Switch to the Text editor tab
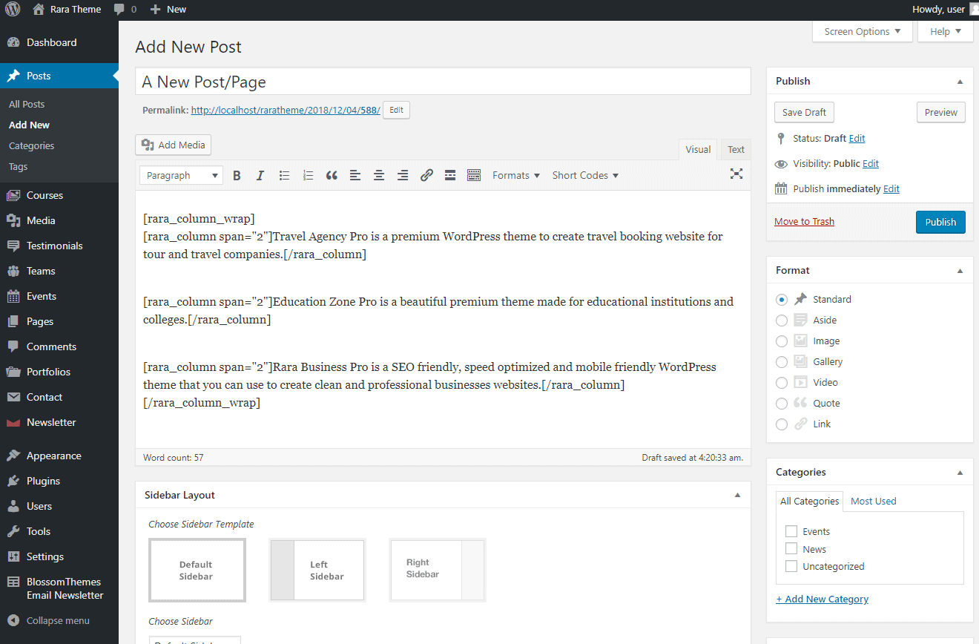The image size is (979, 644). click(x=736, y=150)
